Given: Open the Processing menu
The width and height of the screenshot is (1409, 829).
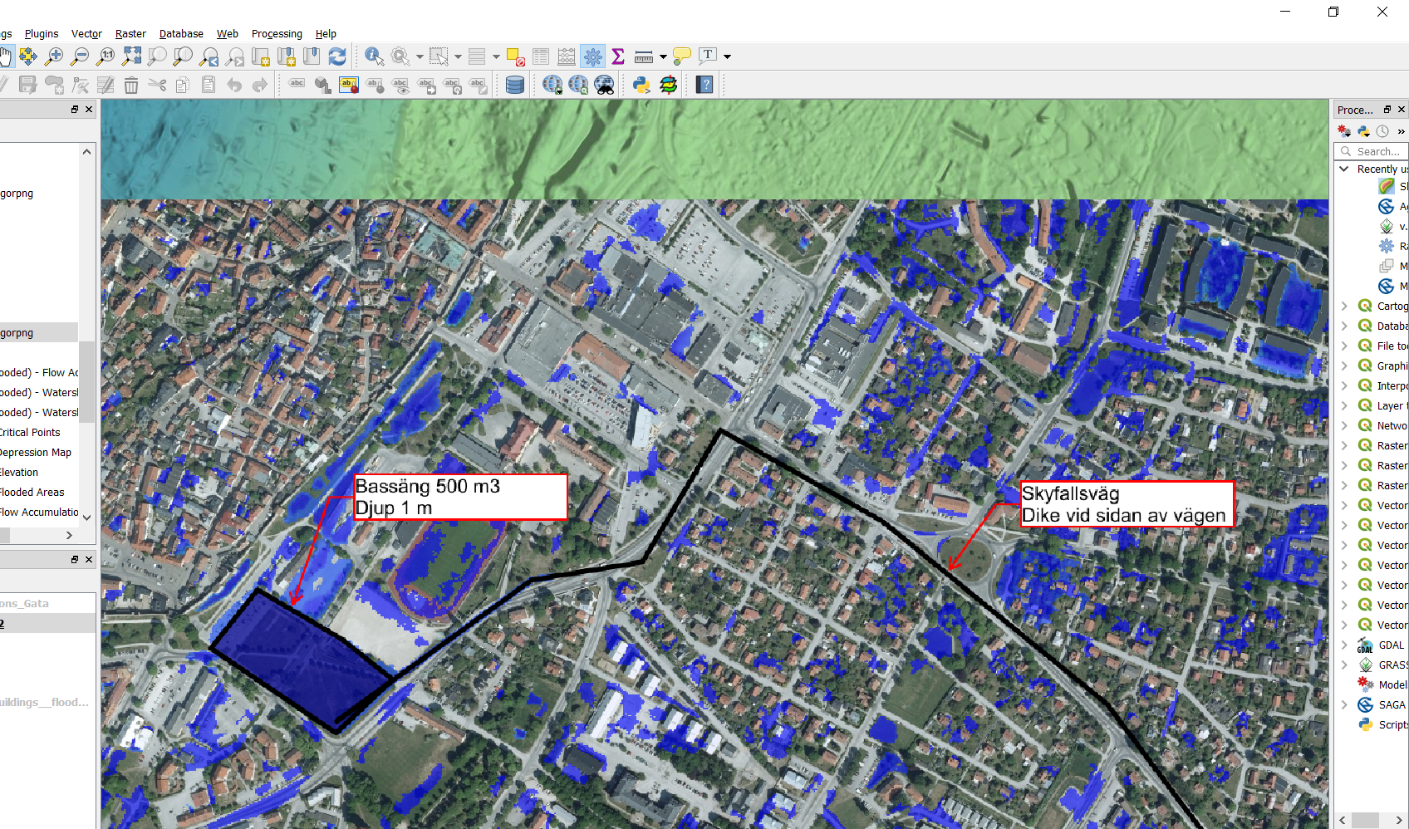Looking at the screenshot, I should coord(277,34).
